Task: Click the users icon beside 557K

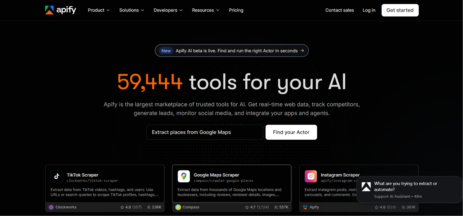Action: pos(276,207)
